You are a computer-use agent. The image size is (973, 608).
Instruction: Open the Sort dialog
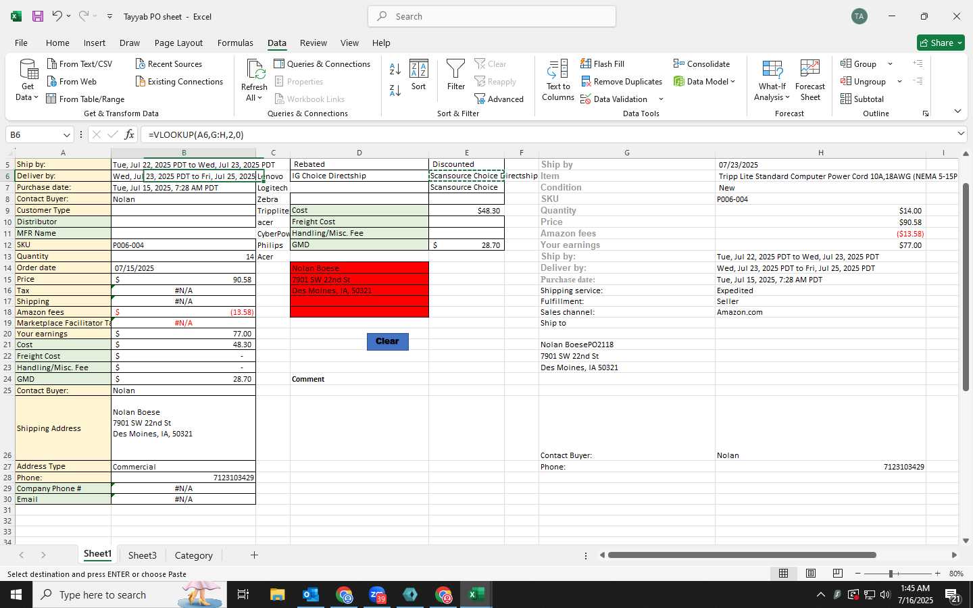(419, 75)
